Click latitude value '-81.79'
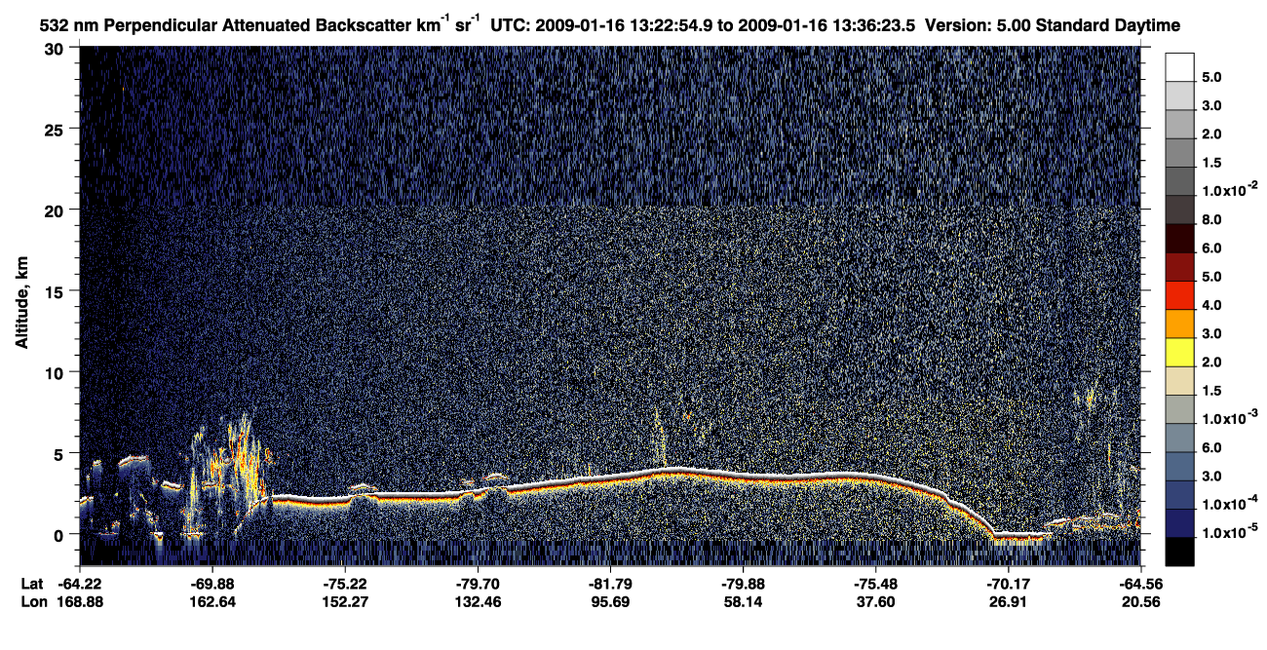Viewport: 1267px width, 650px height. (611, 584)
